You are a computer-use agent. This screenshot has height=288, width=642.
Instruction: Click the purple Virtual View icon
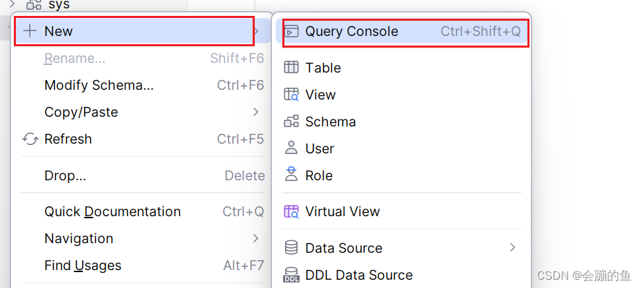[291, 211]
